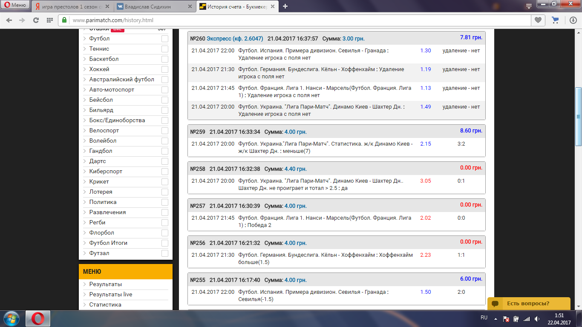Open the Футзал sport link
The height and width of the screenshot is (327, 582).
pos(99,253)
